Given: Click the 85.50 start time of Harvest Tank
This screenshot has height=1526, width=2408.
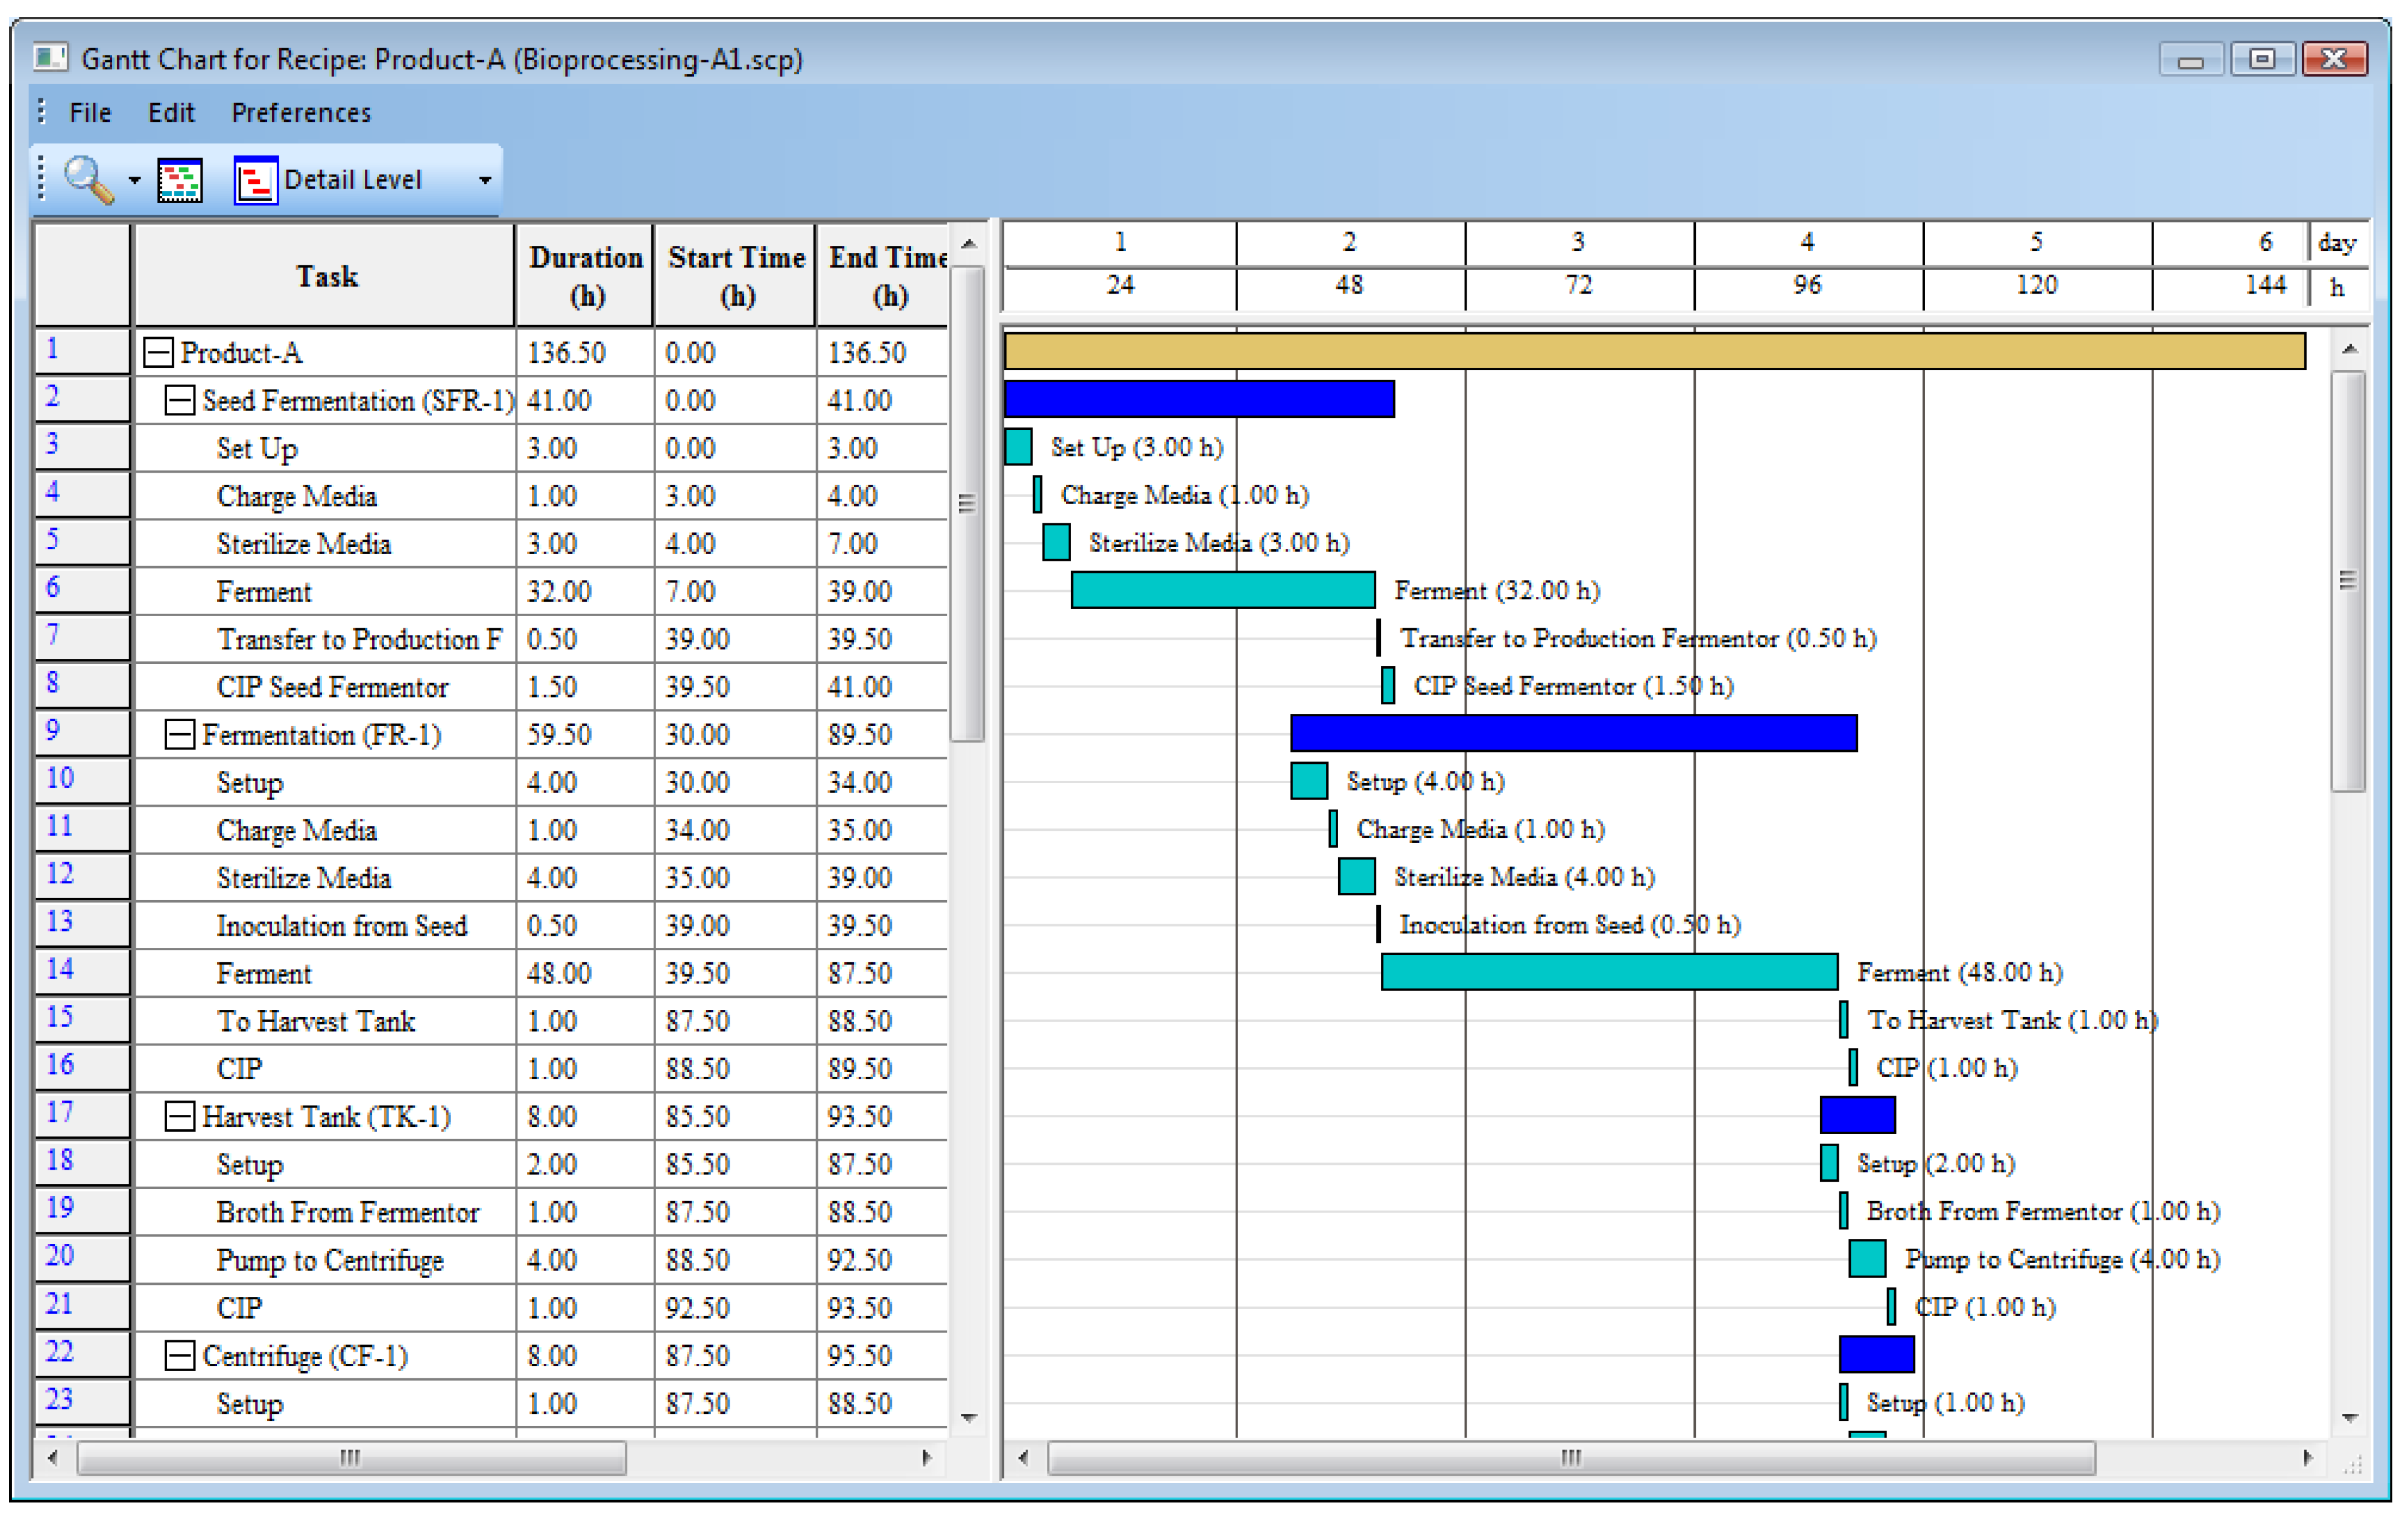Looking at the screenshot, I should coord(736,1116).
